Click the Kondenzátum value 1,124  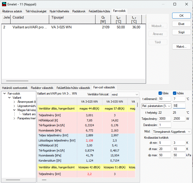click(x=90, y=161)
